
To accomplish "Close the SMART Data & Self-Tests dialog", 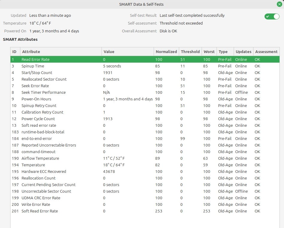I will 279,4.
